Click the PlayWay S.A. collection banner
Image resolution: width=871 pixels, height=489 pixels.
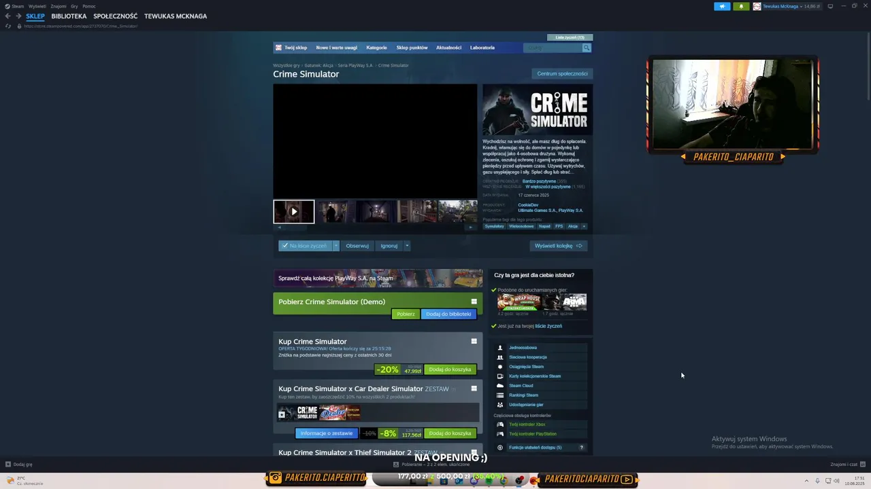click(378, 278)
